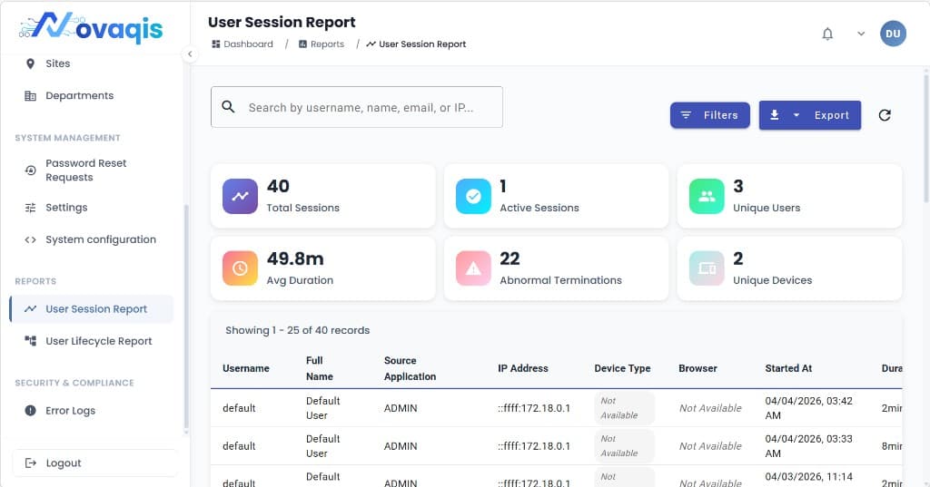The height and width of the screenshot is (487, 930).
Task: Click the page title User Session Report
Action: 282,22
